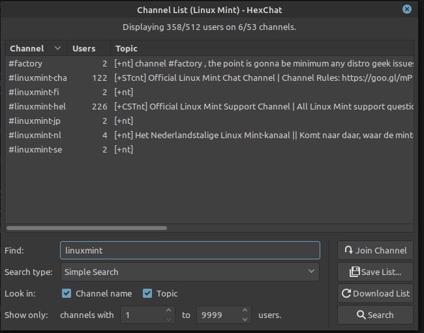Select the #factory channel row

click(209, 63)
